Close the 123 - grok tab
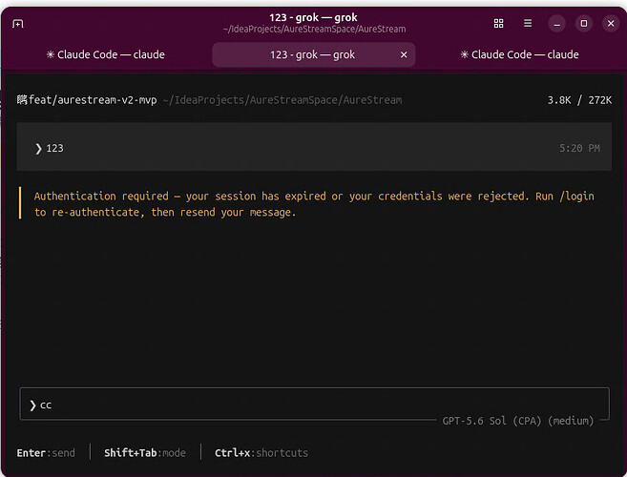 coord(404,54)
